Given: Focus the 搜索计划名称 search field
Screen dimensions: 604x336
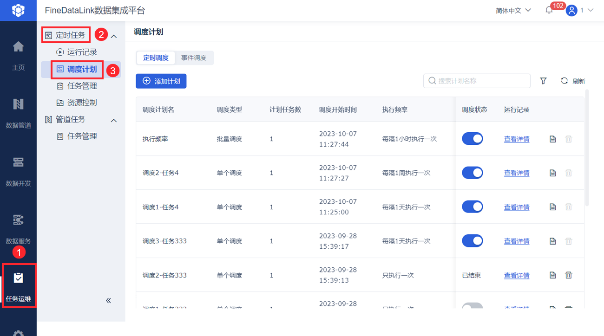Looking at the screenshot, I should 477,81.
